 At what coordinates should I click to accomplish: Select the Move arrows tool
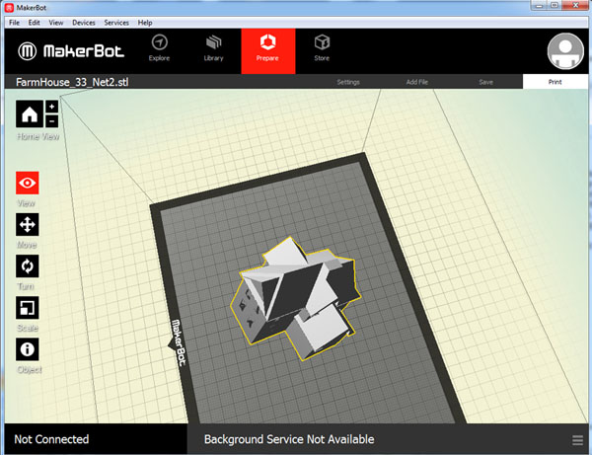point(28,225)
